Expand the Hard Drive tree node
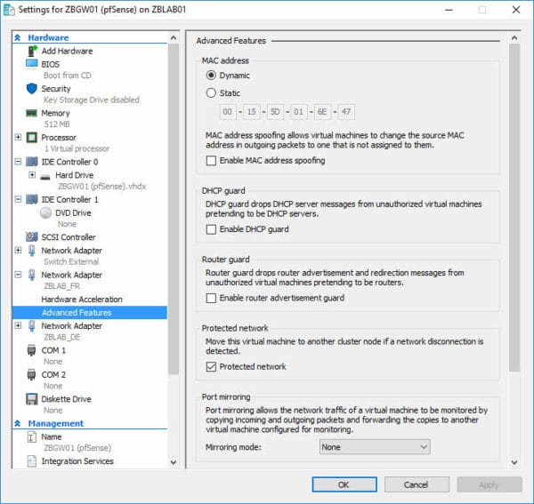Screen dimensions: 534x504 tap(32, 175)
